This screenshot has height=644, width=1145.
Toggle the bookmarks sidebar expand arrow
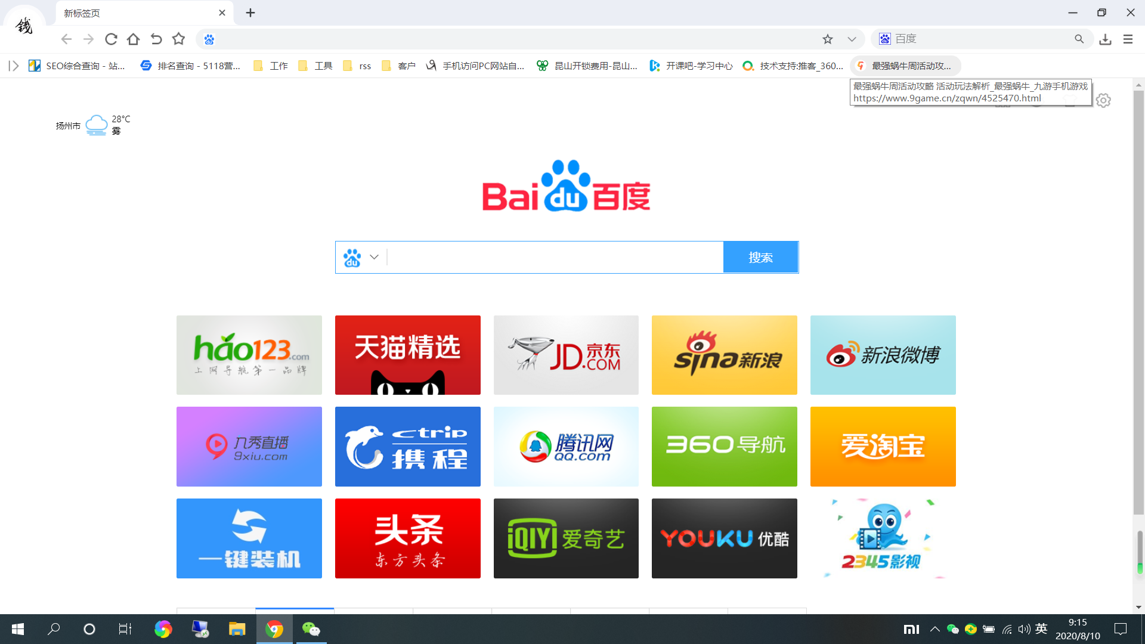tap(13, 66)
